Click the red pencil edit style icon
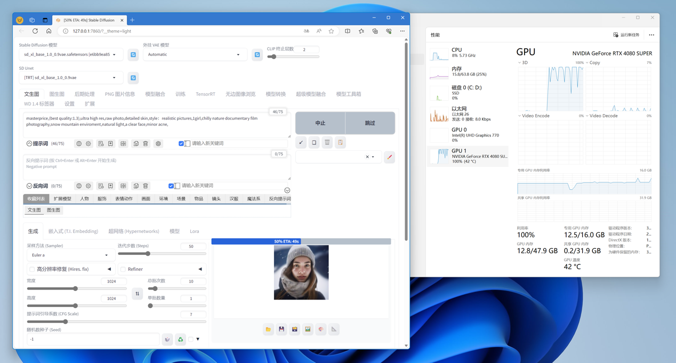The height and width of the screenshot is (363, 676). tap(390, 157)
